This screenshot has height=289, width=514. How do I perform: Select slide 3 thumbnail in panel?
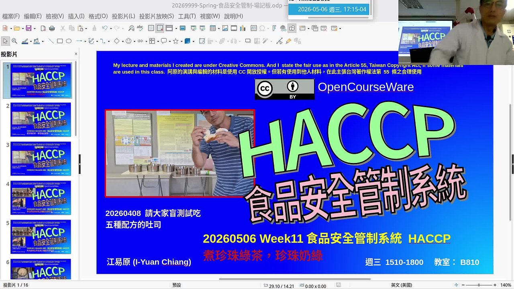[41, 159]
